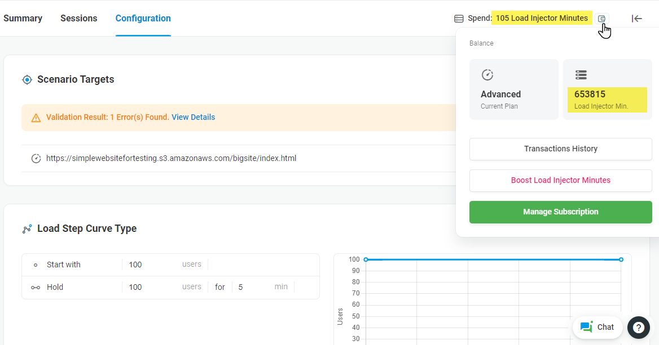Click the validation warning triangle icon
Image resolution: width=659 pixels, height=345 pixels.
(x=36, y=118)
